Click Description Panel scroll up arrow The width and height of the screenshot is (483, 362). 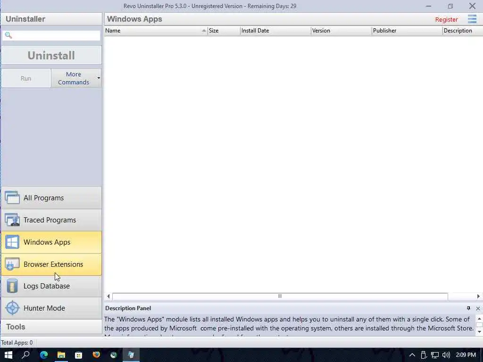[479, 319]
